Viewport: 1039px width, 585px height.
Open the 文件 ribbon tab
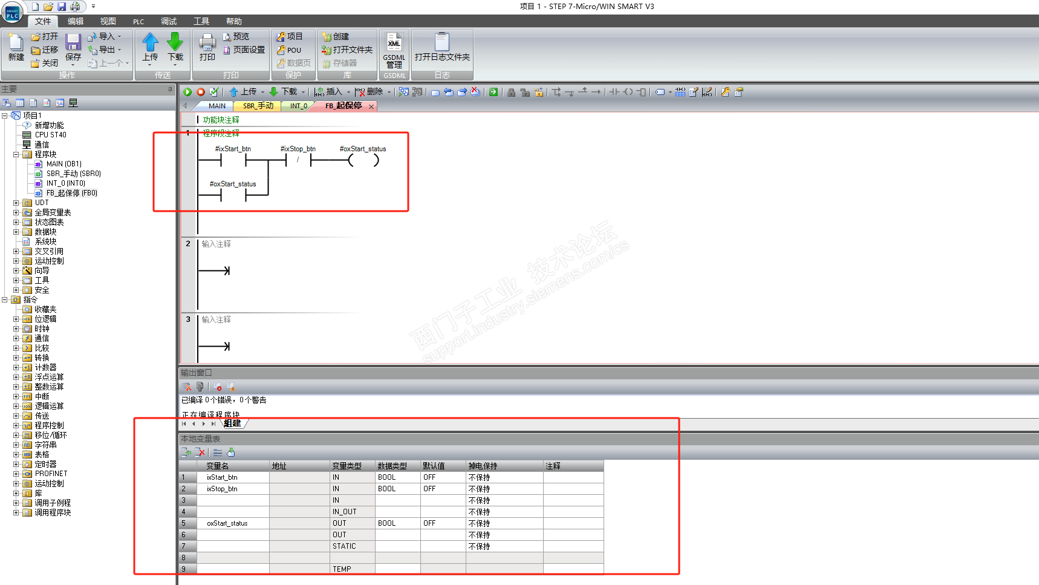(x=43, y=21)
